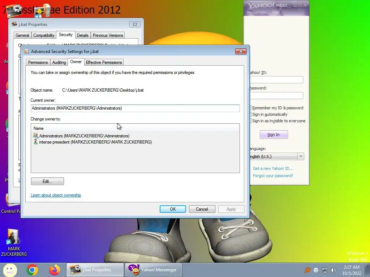Toggle Sign in automatically checkbox
This screenshot has height=277, width=370.
[x=250, y=114]
